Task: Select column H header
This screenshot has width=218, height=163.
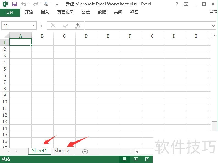Action: [174, 36]
